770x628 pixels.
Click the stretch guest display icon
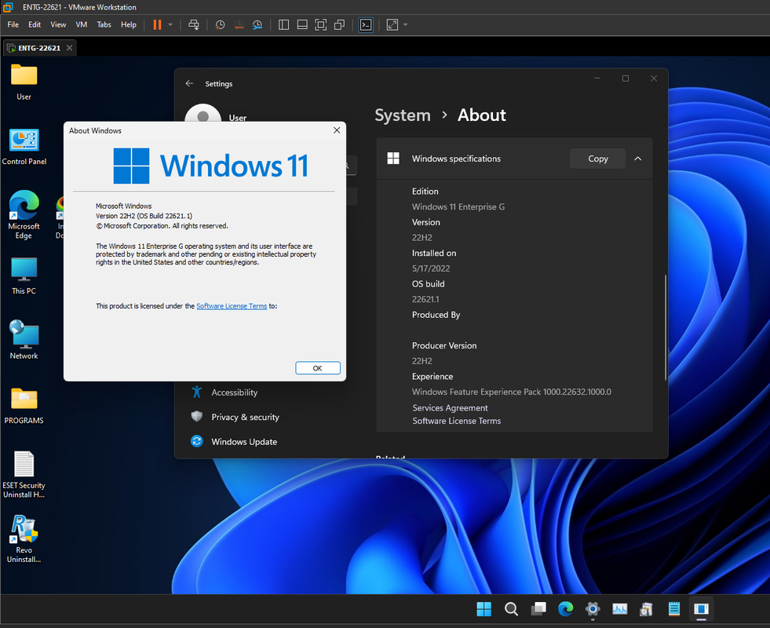coord(392,24)
